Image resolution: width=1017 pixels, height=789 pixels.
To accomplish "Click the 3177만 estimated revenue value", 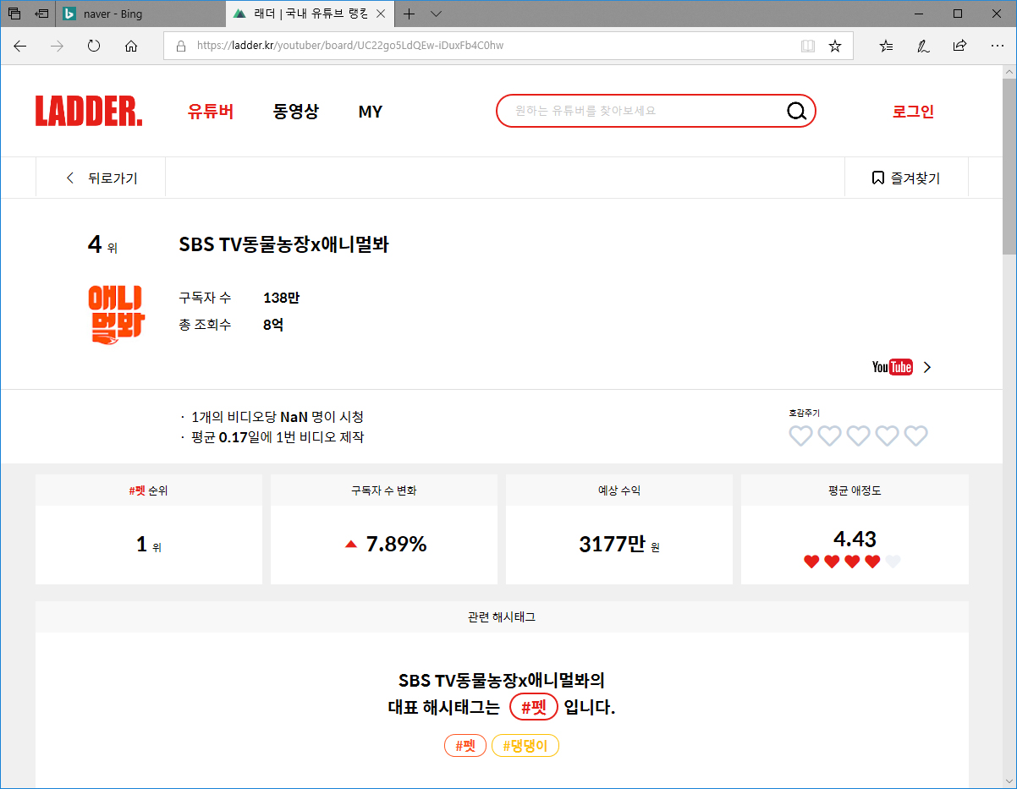I will (612, 545).
